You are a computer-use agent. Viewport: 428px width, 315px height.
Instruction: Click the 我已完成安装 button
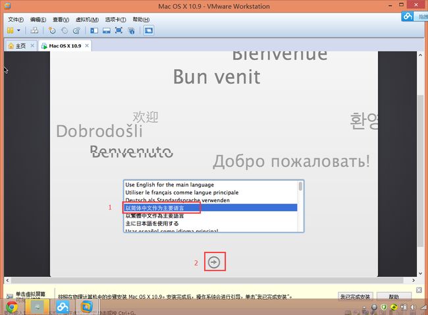pyautogui.click(x=358, y=297)
